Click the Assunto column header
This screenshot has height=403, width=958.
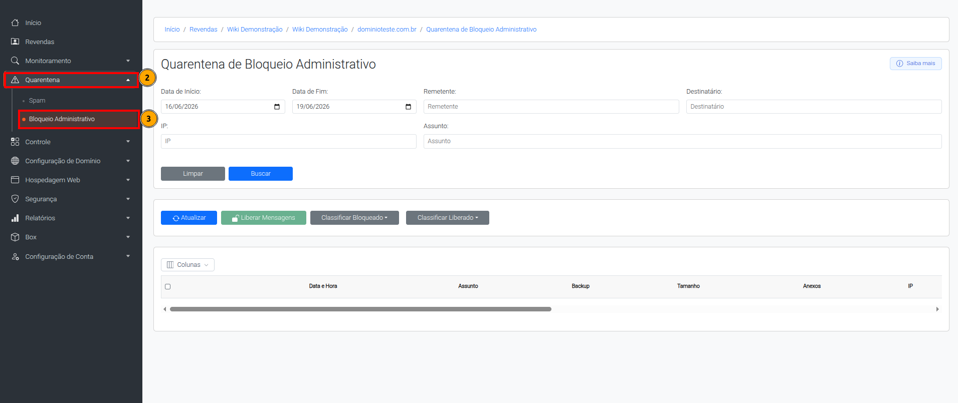[x=468, y=286]
